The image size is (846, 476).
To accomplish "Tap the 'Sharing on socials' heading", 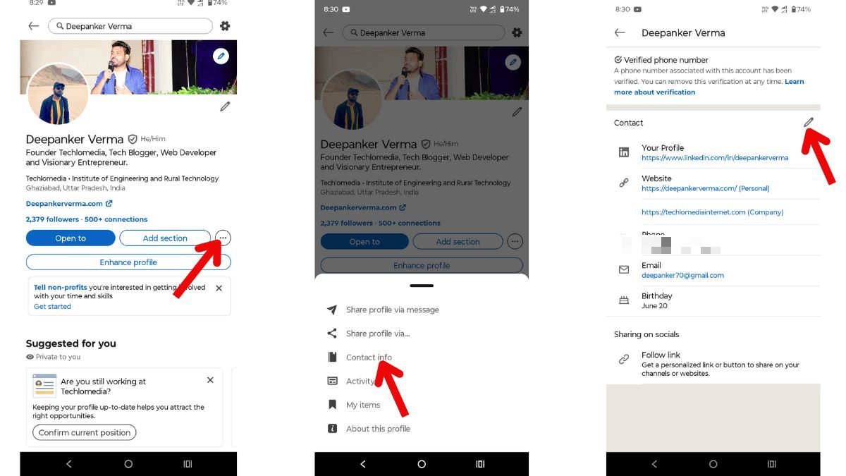I will tap(646, 334).
